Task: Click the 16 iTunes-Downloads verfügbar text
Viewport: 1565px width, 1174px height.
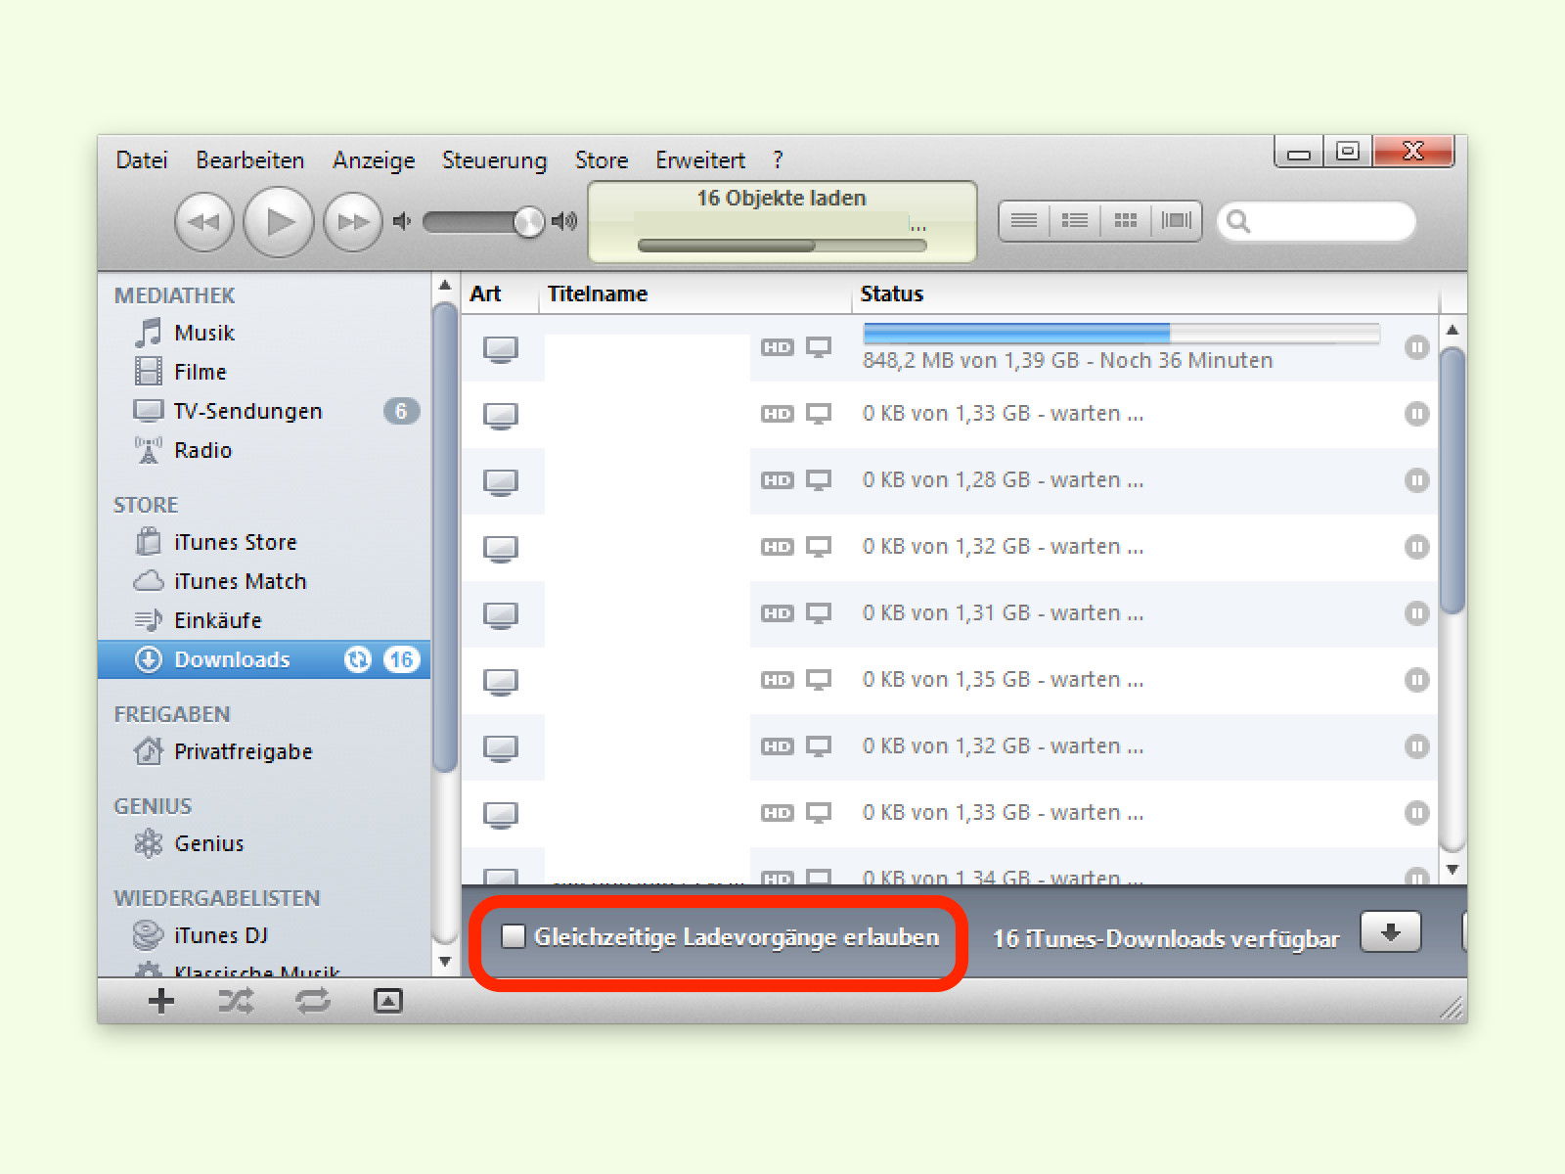Action: (1166, 938)
